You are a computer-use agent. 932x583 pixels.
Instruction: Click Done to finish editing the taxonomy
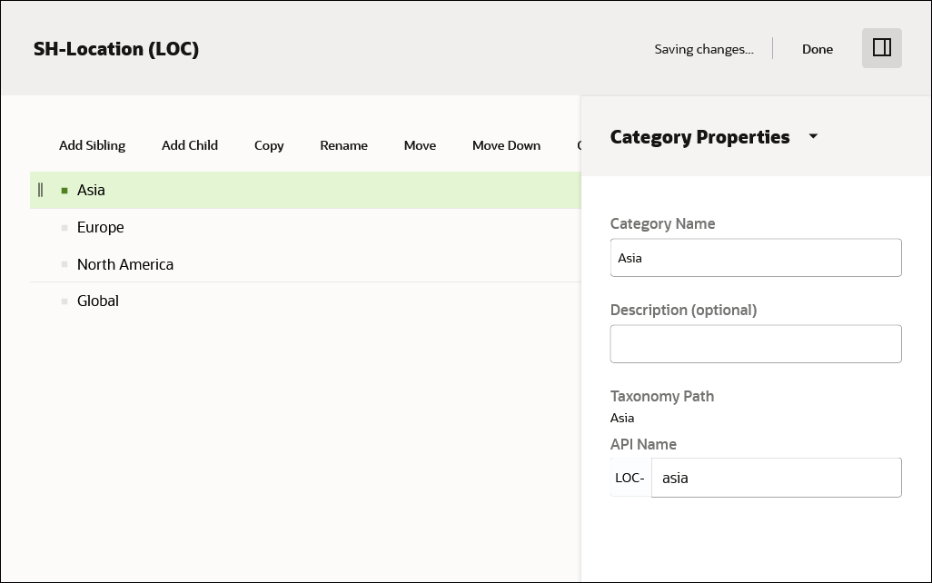coord(817,49)
